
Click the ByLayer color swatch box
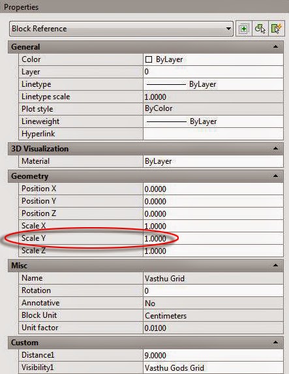coord(149,59)
